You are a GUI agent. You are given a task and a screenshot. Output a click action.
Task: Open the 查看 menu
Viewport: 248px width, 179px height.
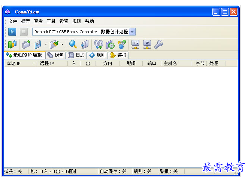pos(38,21)
